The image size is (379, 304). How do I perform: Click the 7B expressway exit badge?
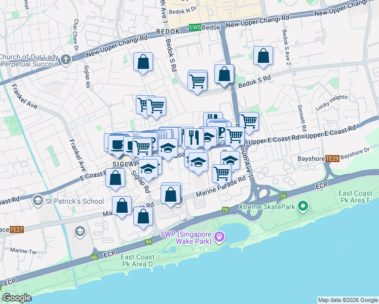[225, 210]
